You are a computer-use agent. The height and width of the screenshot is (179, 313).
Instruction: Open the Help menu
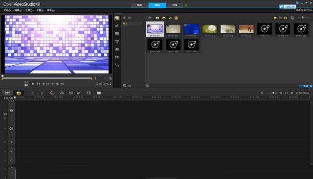51,10
